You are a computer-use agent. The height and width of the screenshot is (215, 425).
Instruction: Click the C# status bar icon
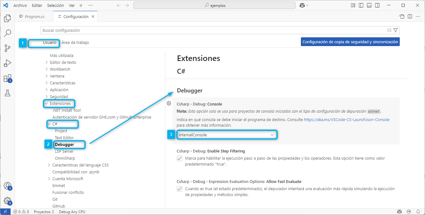click(408, 212)
